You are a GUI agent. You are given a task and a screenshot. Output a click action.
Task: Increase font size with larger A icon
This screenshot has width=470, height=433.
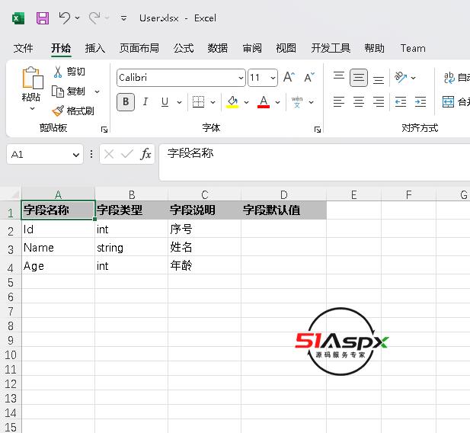click(289, 77)
